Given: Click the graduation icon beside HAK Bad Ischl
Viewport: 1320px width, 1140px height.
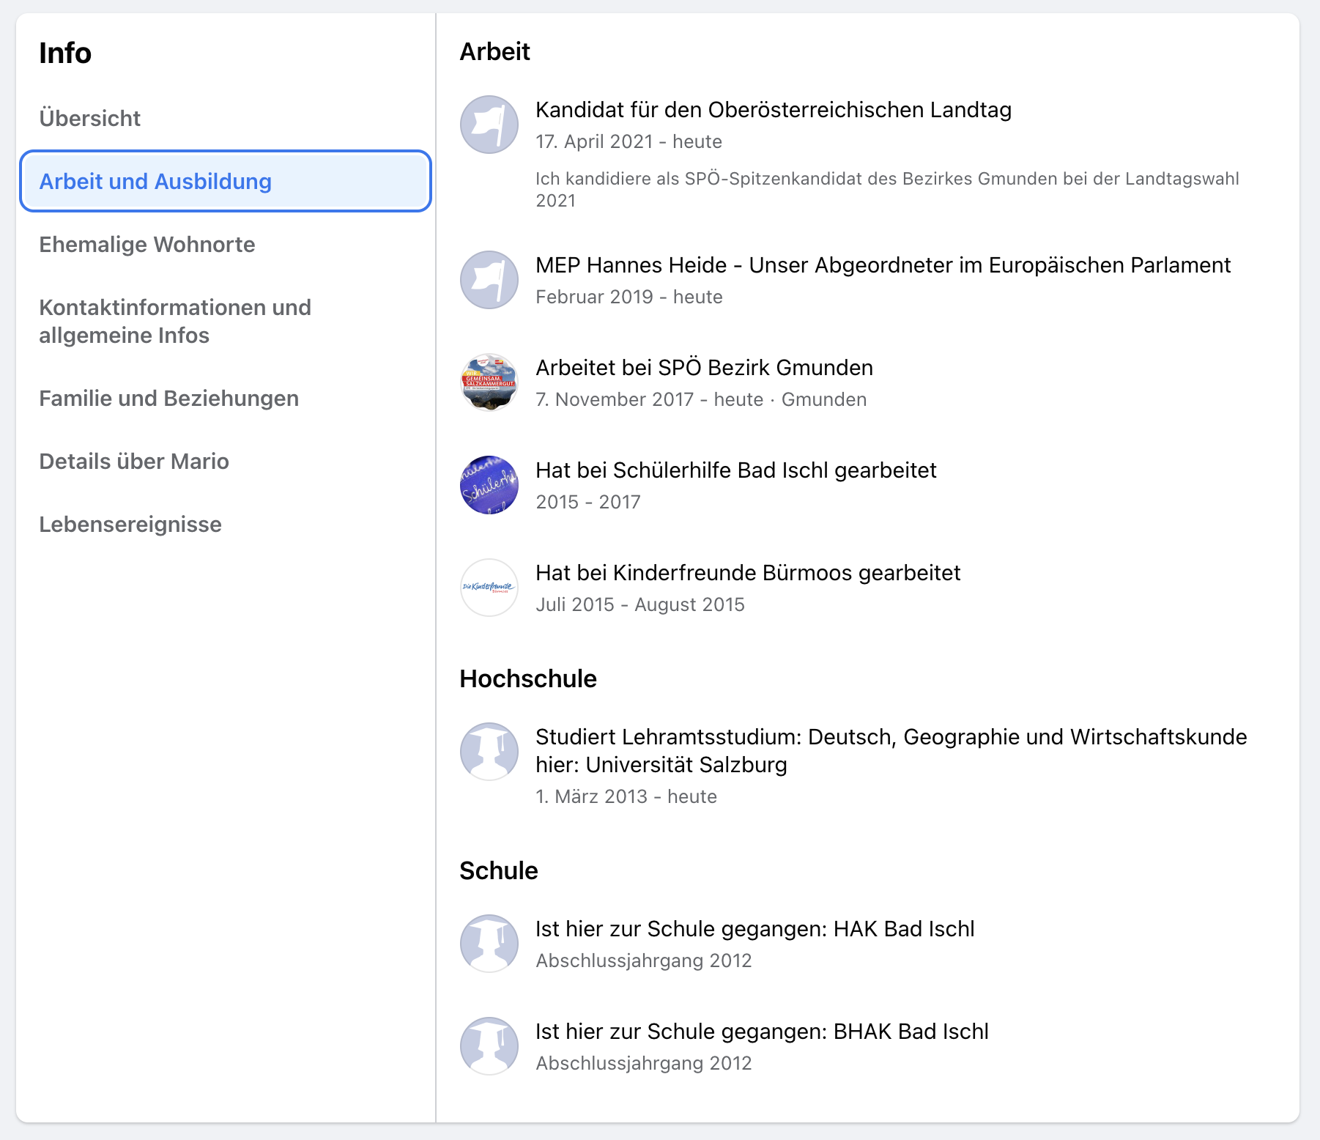Looking at the screenshot, I should [489, 944].
